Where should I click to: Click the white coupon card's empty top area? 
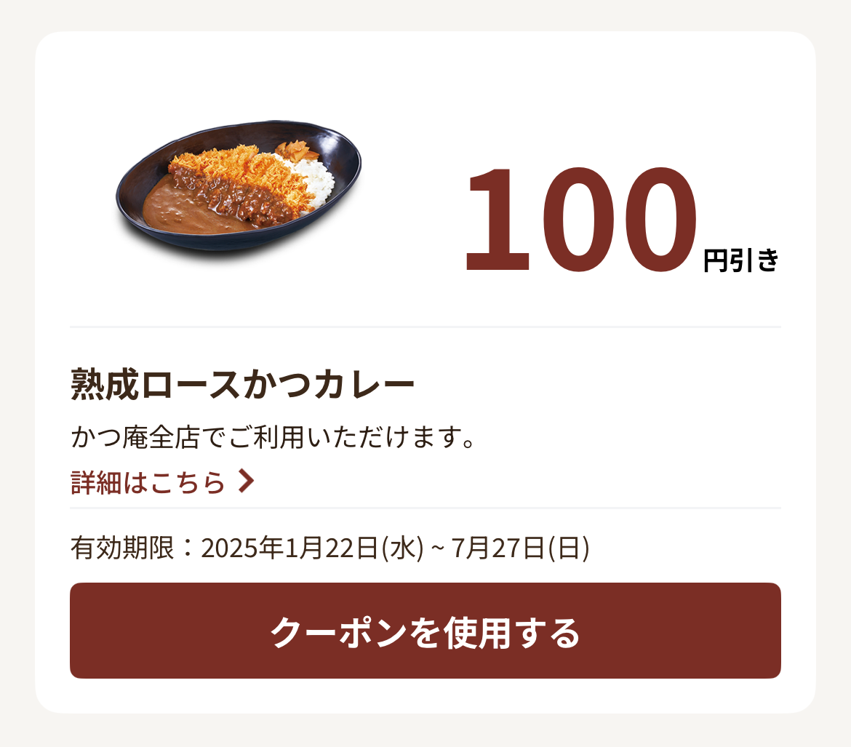pos(425,71)
